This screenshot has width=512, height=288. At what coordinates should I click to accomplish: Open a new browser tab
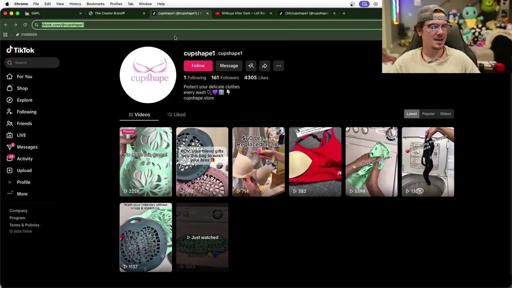344,13
